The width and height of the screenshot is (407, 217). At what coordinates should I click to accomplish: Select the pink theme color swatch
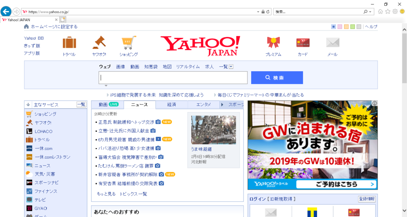click(340, 27)
